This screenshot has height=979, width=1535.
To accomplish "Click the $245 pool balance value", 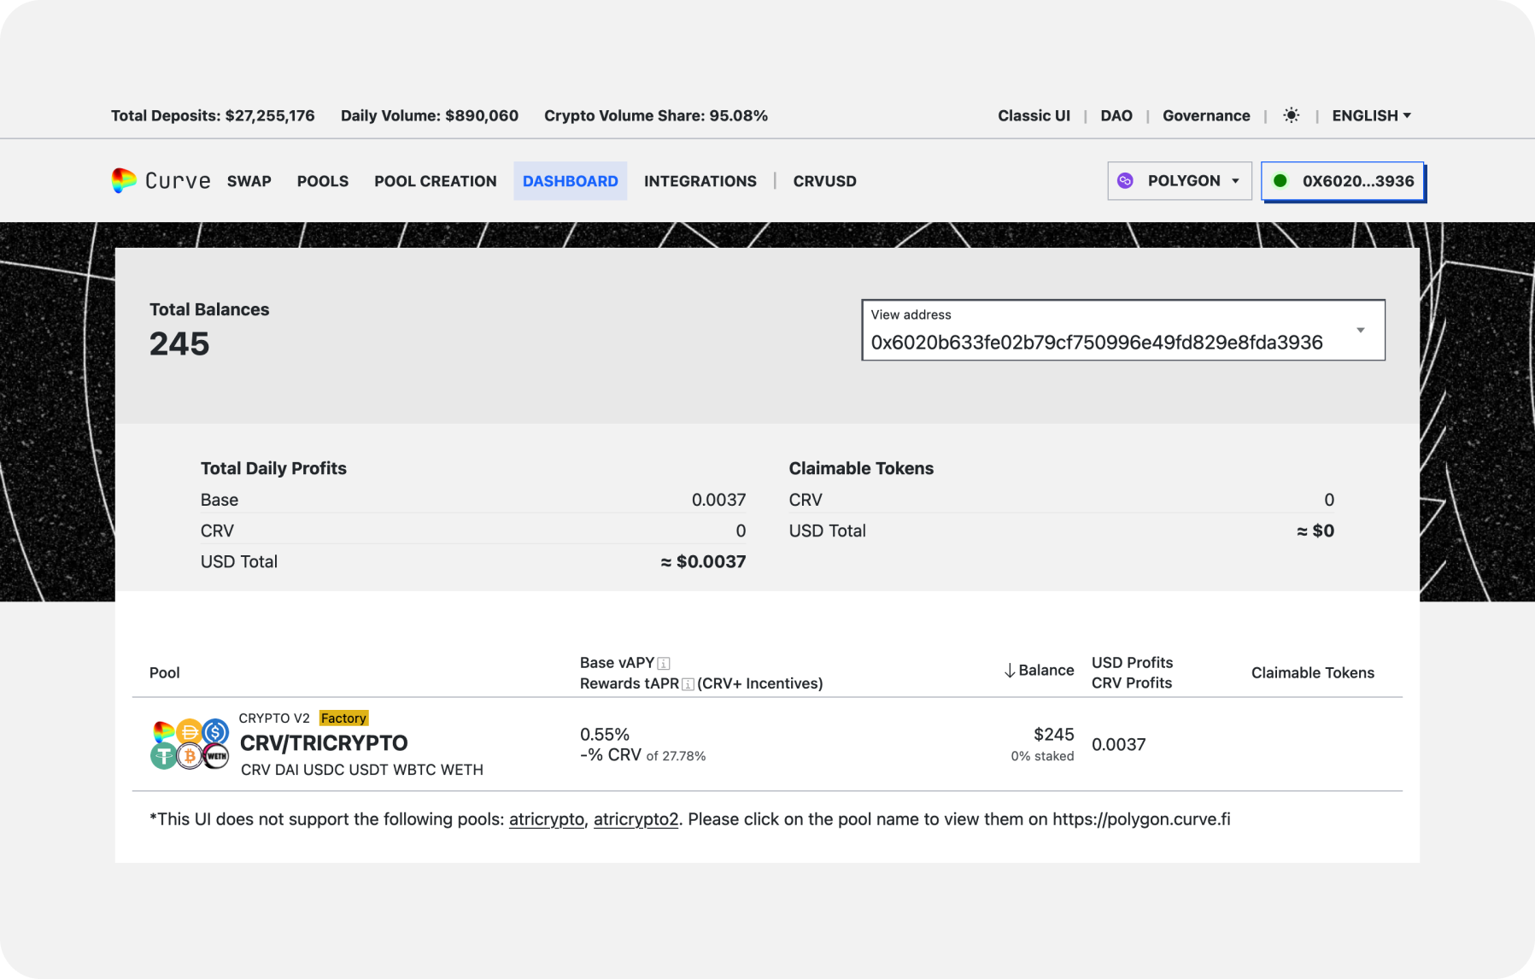I will click(1054, 735).
